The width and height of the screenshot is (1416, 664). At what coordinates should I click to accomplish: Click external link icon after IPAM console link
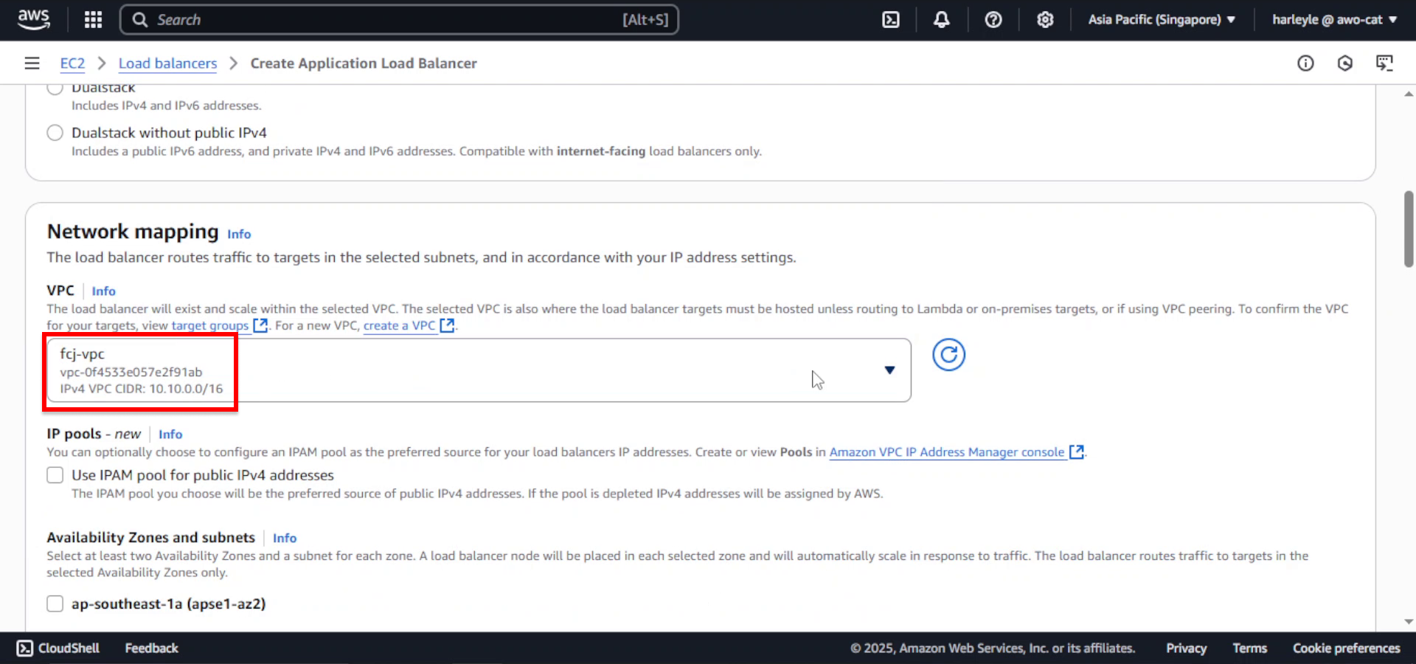(1077, 452)
